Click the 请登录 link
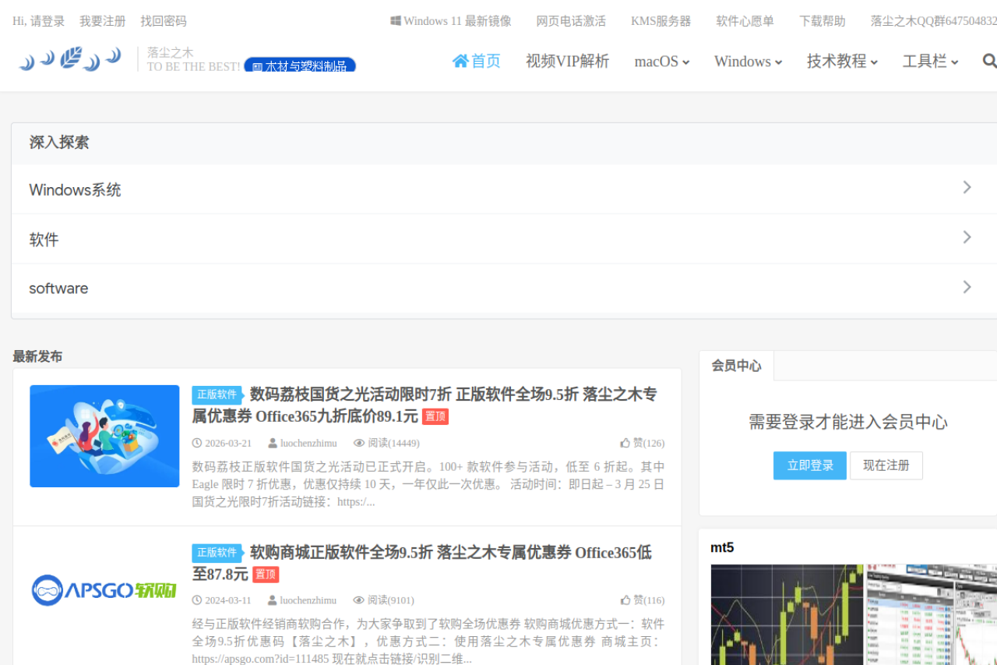 point(48,21)
